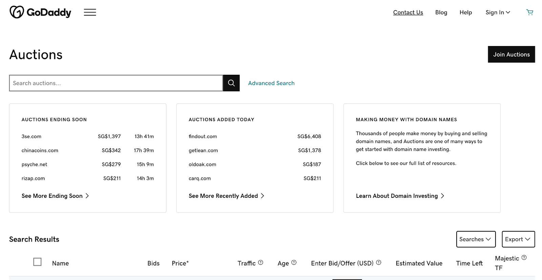Click the 17h 39m time for chinacoins.com
The height and width of the screenshot is (280, 542).
tap(144, 150)
